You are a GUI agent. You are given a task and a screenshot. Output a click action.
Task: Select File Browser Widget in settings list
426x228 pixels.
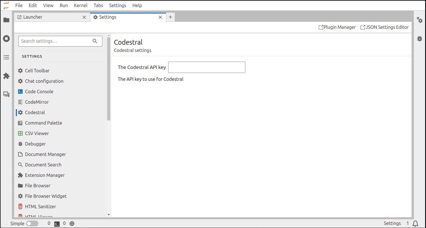pos(60,196)
